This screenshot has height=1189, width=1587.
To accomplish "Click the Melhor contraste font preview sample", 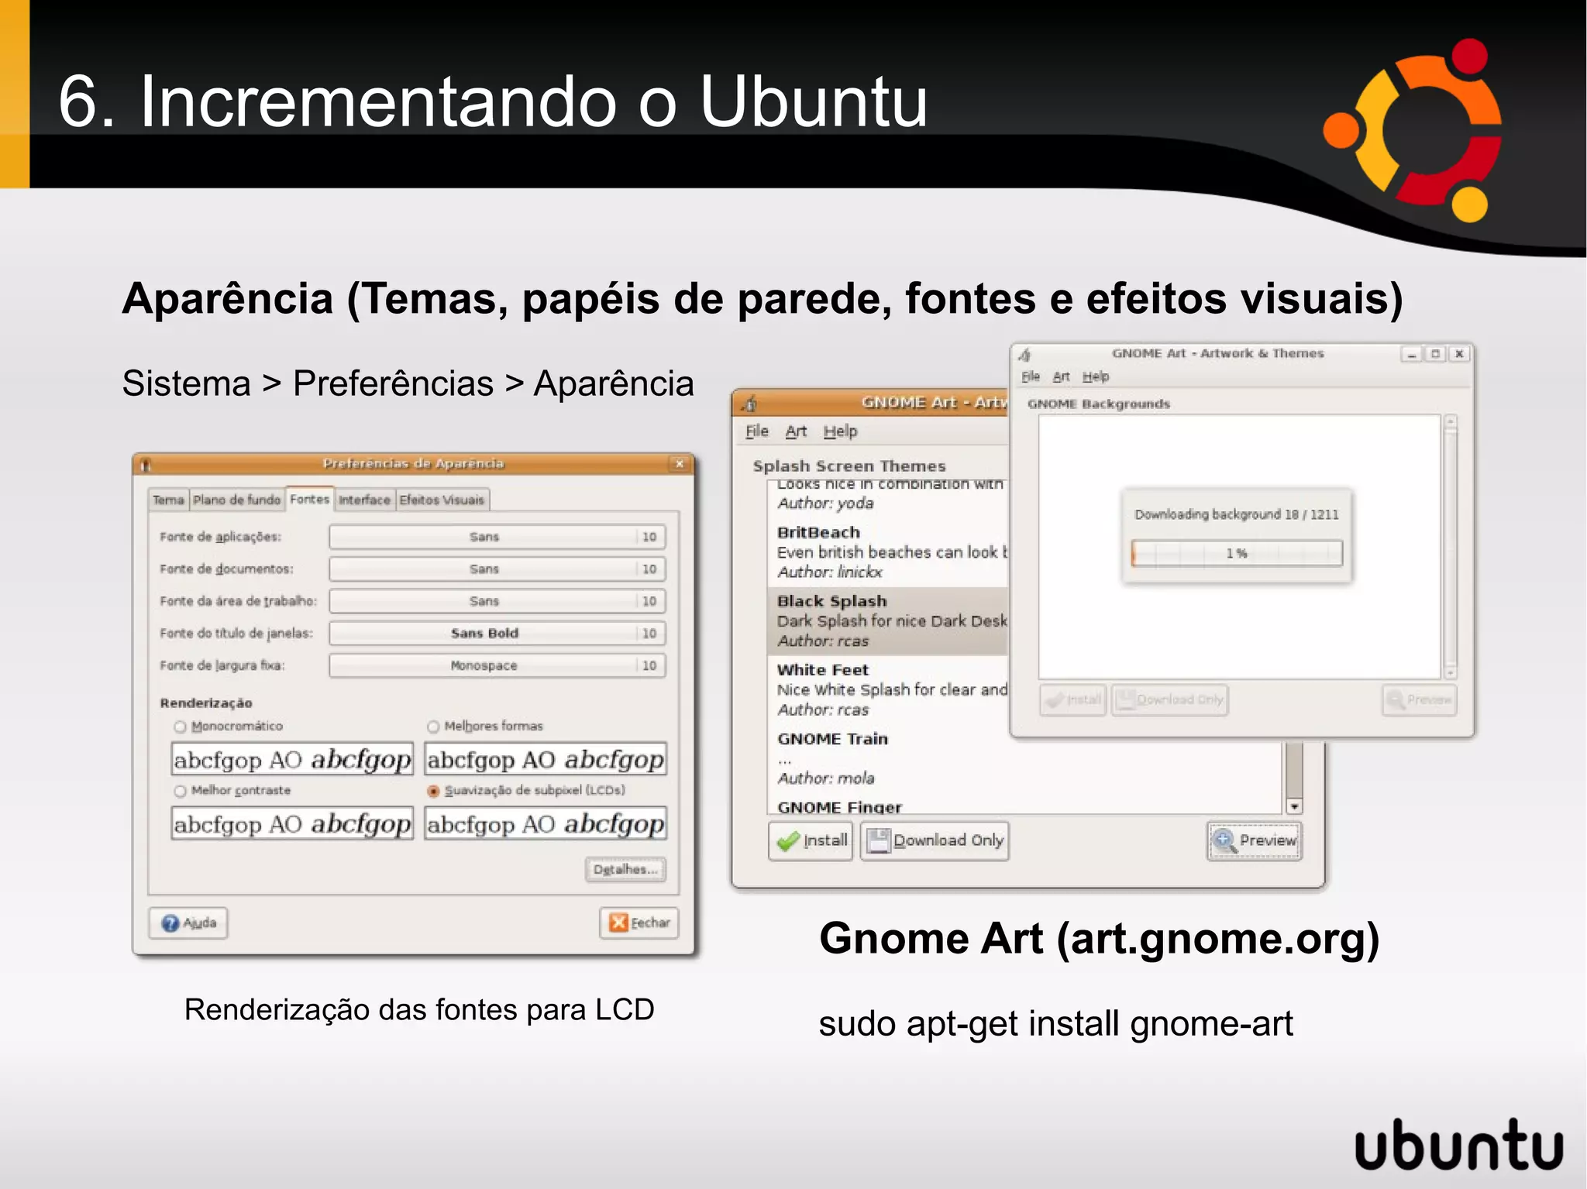I will pos(292,823).
